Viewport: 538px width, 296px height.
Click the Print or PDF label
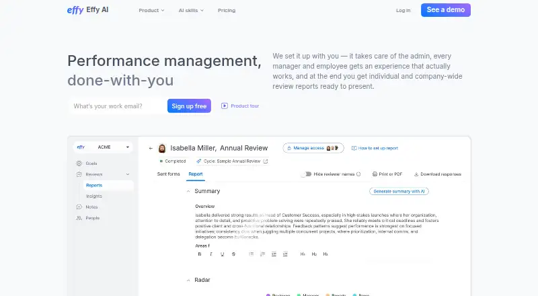391,174
